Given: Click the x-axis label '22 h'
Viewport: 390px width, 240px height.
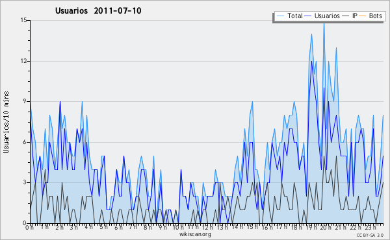Looking at the screenshot, I should pyautogui.click(x=355, y=227).
